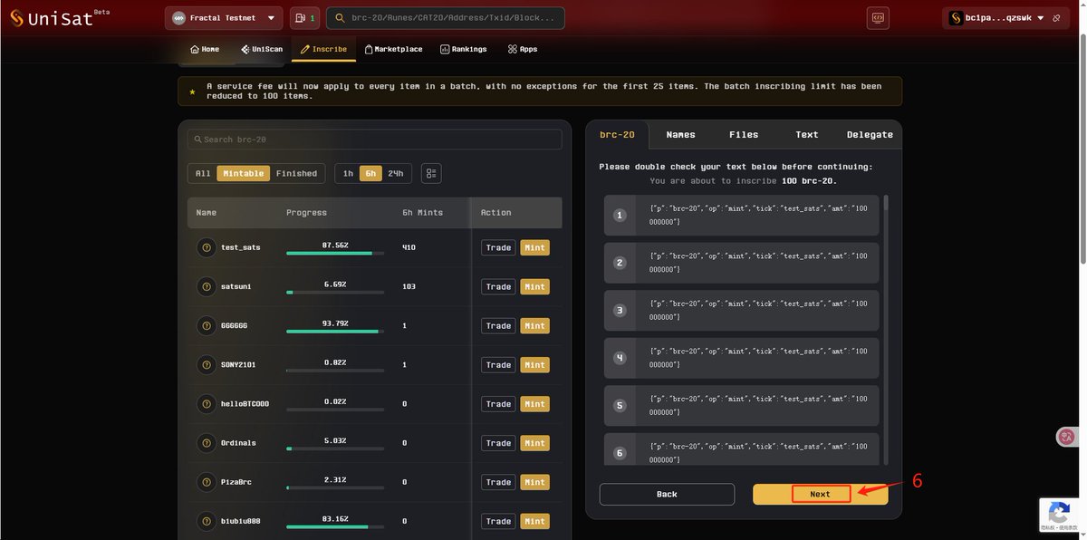
Task: Select the All filter toggle
Action: pyautogui.click(x=203, y=173)
